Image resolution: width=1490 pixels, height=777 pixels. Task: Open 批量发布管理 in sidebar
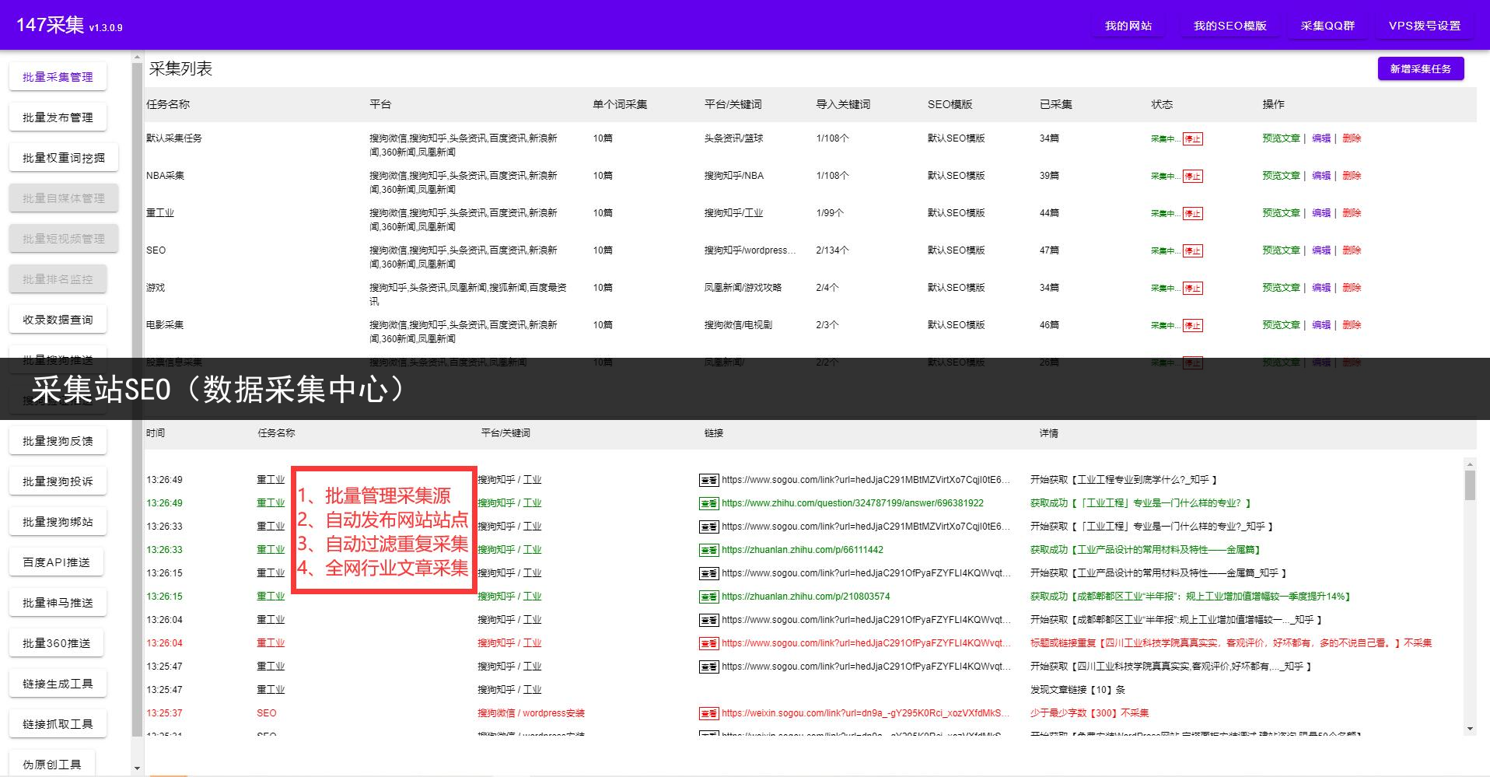click(58, 117)
